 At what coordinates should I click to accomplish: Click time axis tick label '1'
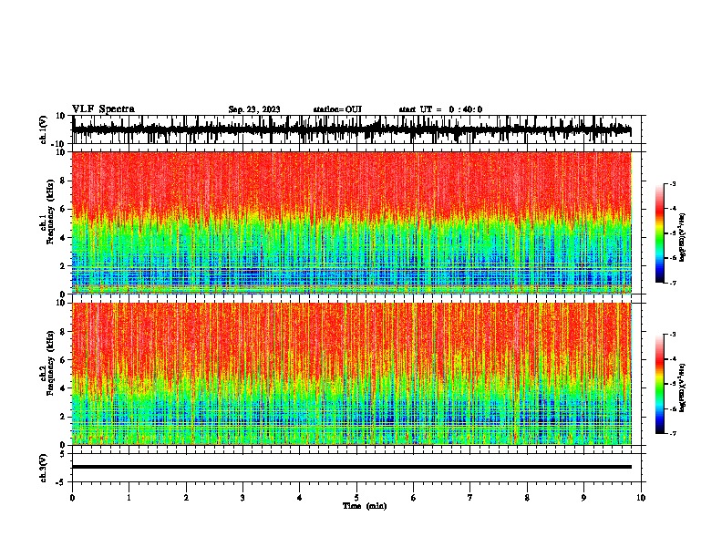pos(129,498)
